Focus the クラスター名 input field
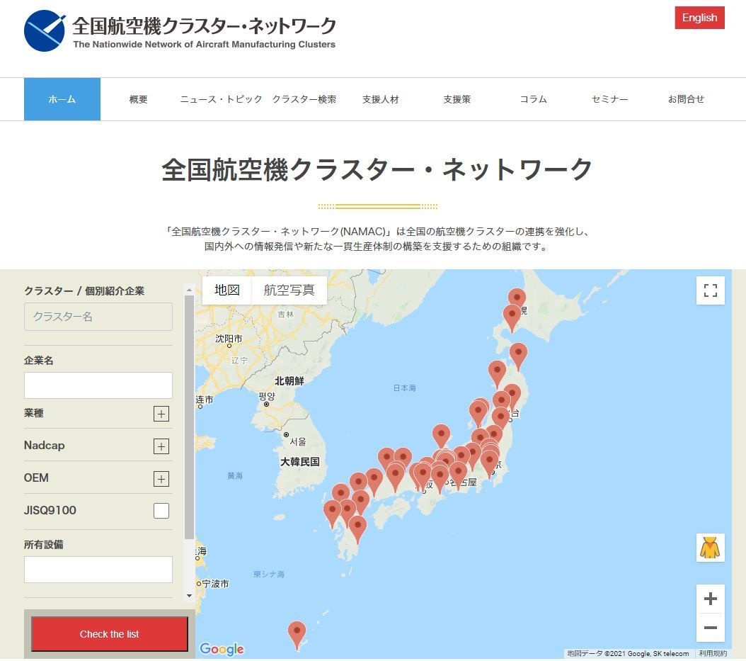746x661 pixels. [98, 317]
